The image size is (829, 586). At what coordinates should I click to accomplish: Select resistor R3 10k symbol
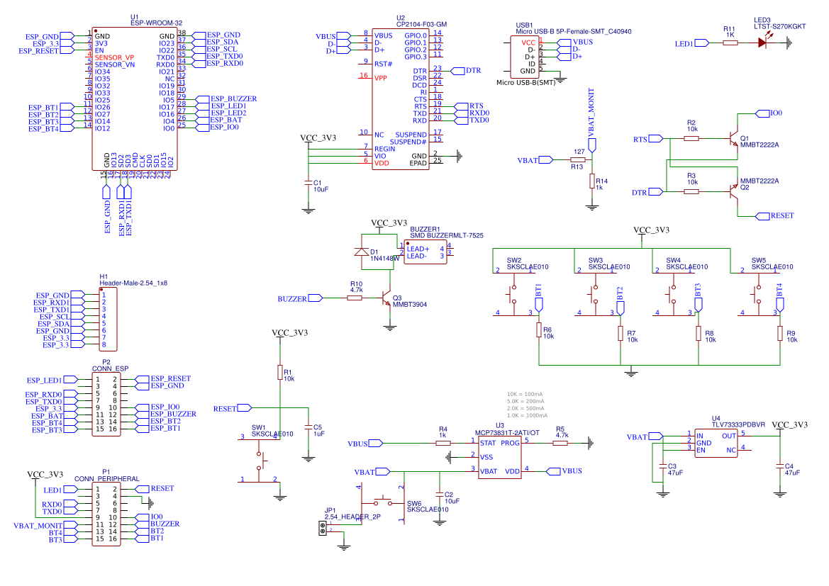[x=691, y=191]
